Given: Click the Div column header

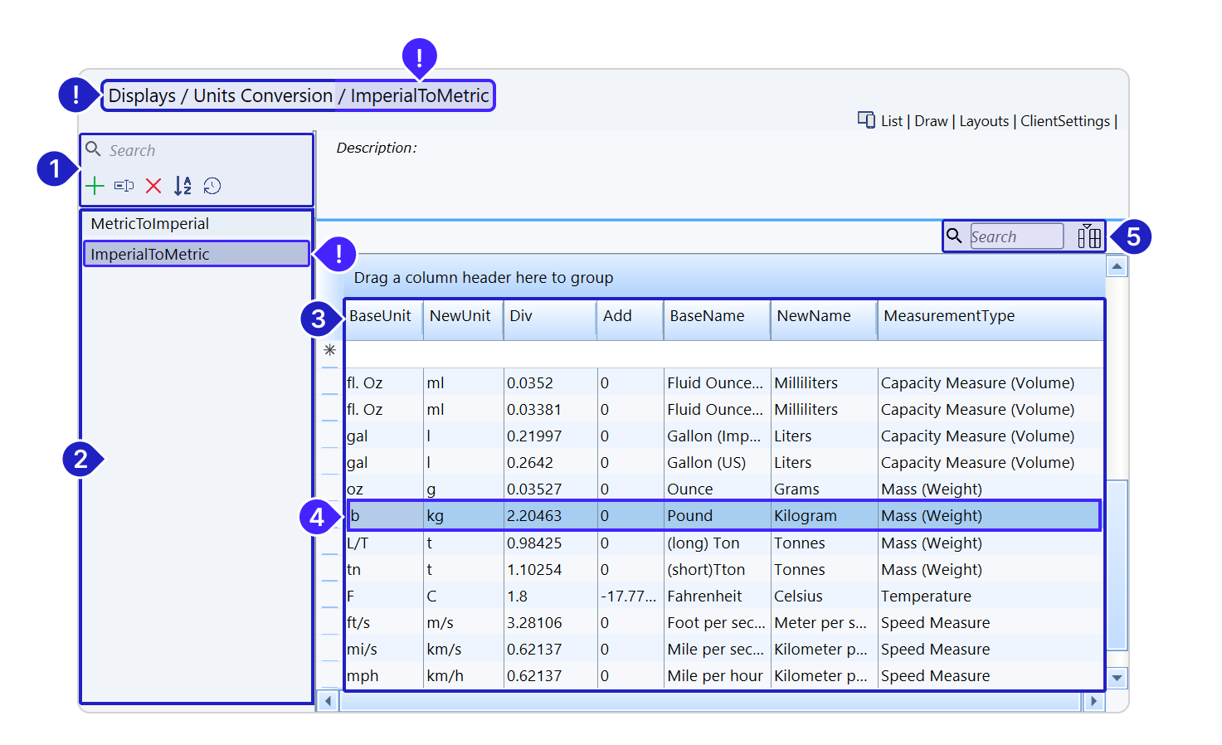Looking at the screenshot, I should click(x=521, y=316).
